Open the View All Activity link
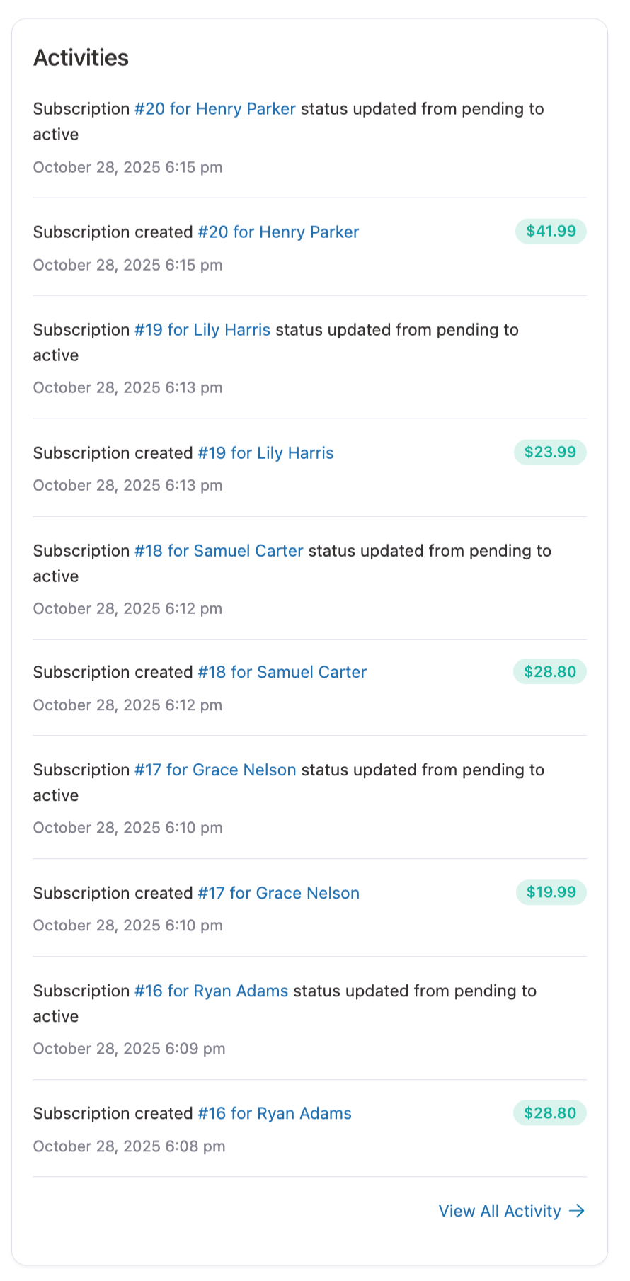Viewport: 630px width, 1281px height. pyautogui.click(x=500, y=1211)
